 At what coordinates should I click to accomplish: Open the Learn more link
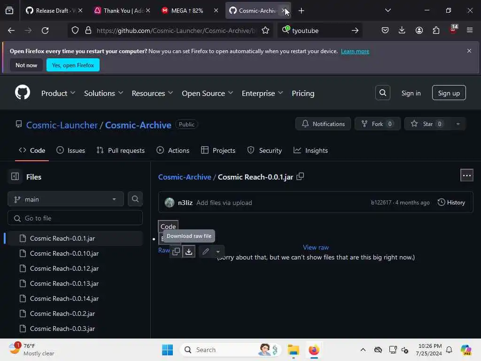click(355, 51)
